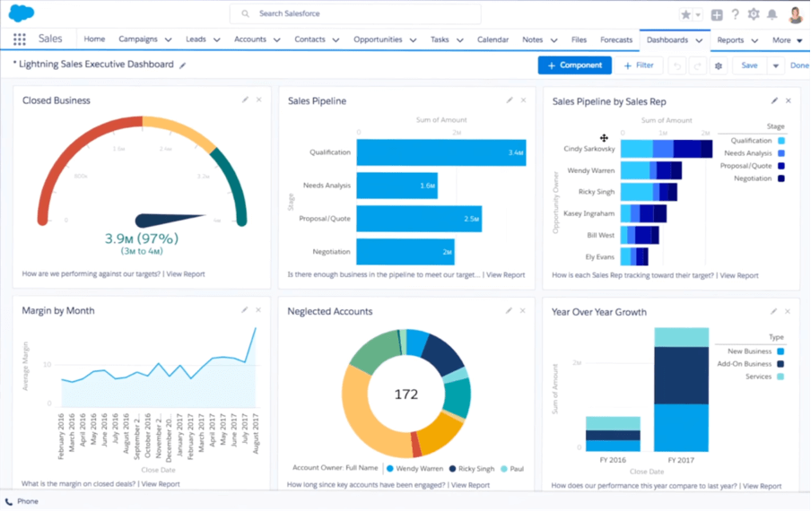Screen dimensions: 811x511
Task: Click the Wendy Warren donut legend entry
Action: point(414,469)
